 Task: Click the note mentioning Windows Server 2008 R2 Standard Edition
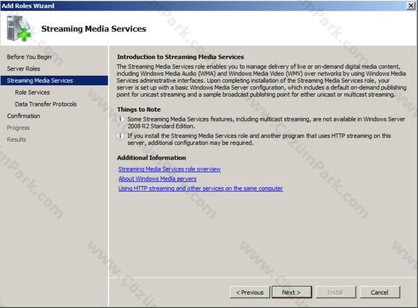point(266,122)
